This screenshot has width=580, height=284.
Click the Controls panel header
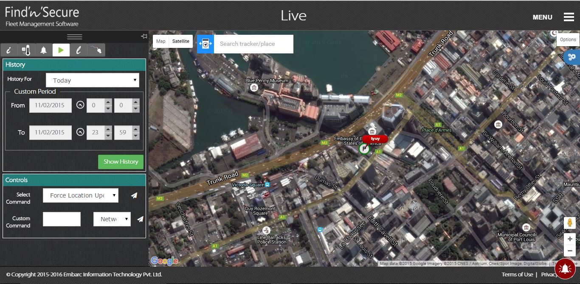pos(74,180)
